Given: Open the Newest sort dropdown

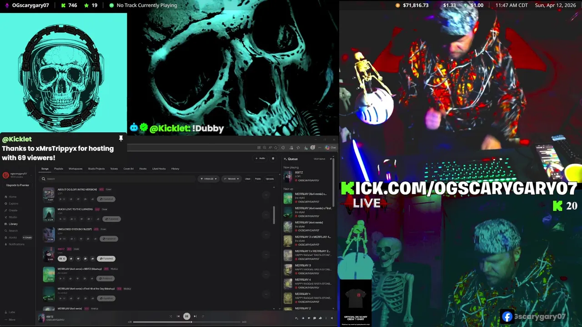Looking at the screenshot, I should tap(232, 178).
